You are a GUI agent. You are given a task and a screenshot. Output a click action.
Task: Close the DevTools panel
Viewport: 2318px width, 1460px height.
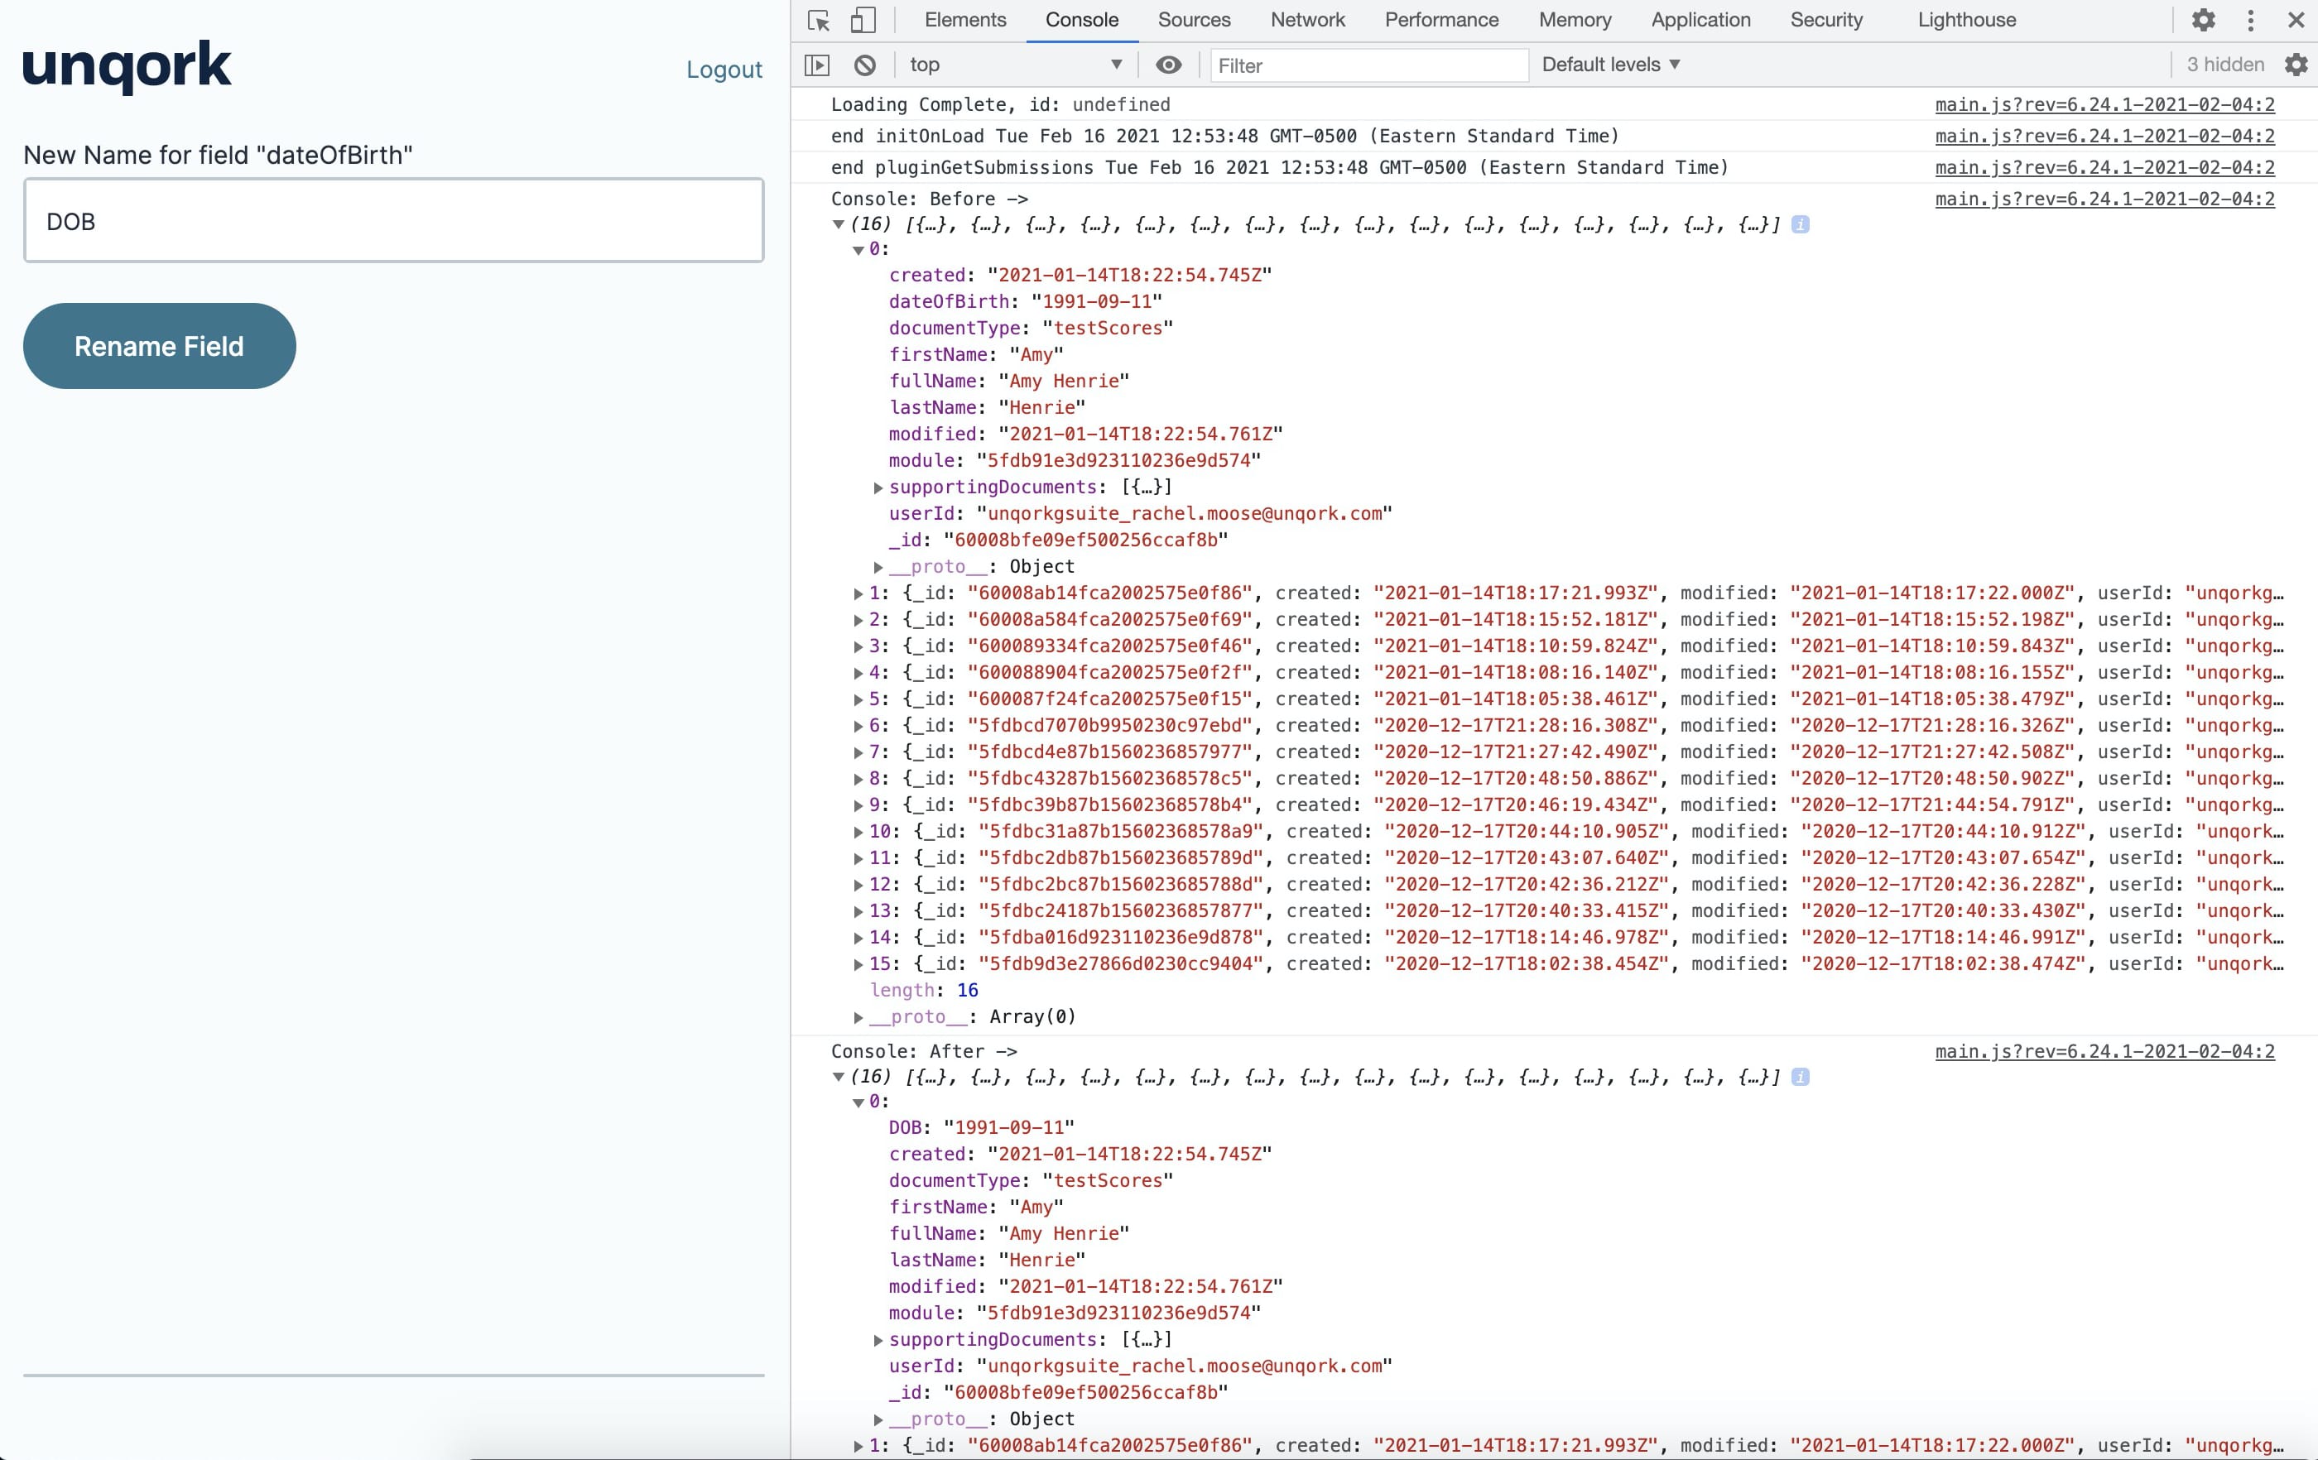2296,20
